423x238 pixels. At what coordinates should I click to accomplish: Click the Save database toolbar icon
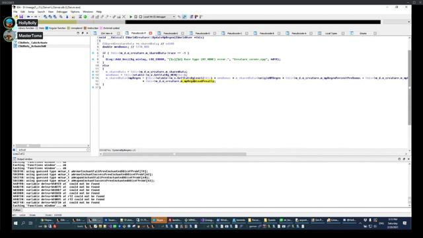(21, 17)
